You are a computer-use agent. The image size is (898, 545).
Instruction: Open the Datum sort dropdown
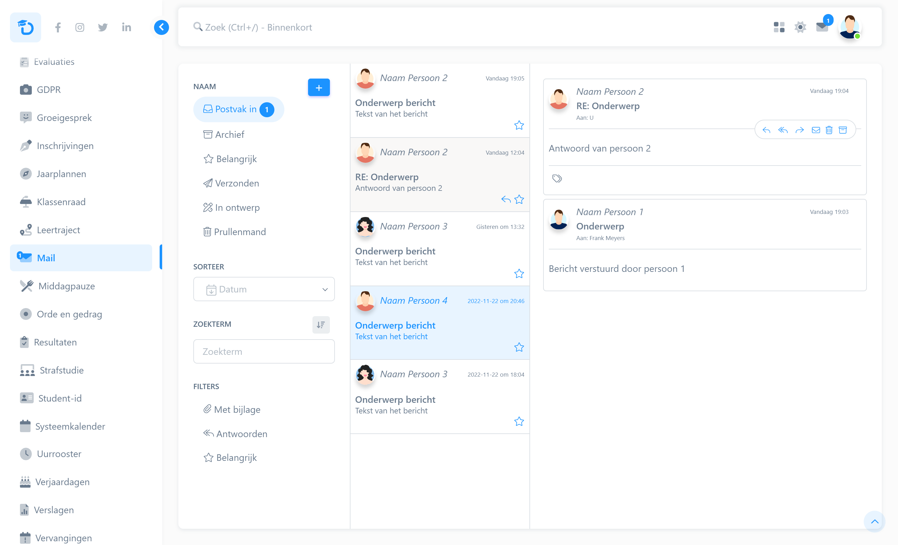coord(264,289)
